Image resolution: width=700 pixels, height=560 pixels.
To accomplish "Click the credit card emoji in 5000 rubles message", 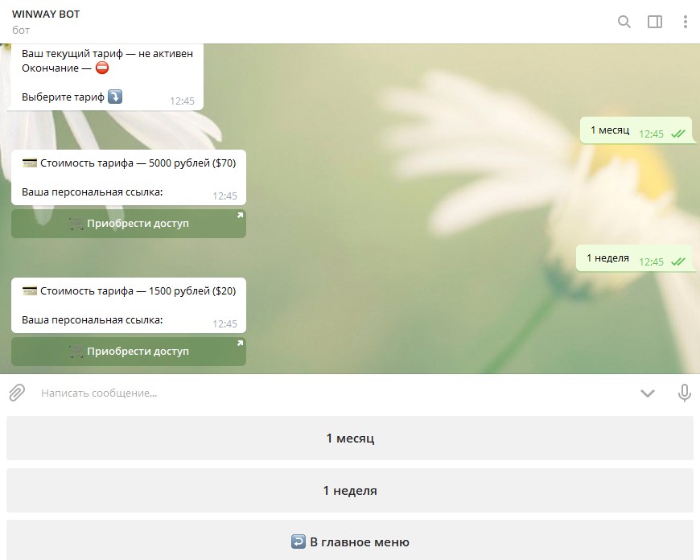I will click(30, 163).
